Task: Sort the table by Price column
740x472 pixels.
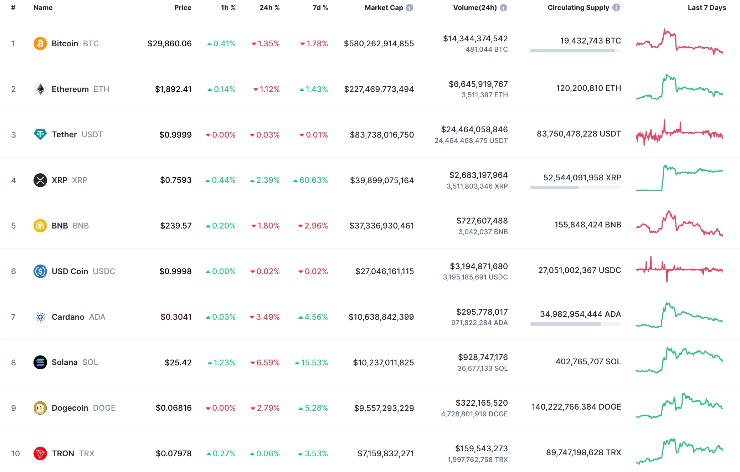Action: (x=183, y=7)
